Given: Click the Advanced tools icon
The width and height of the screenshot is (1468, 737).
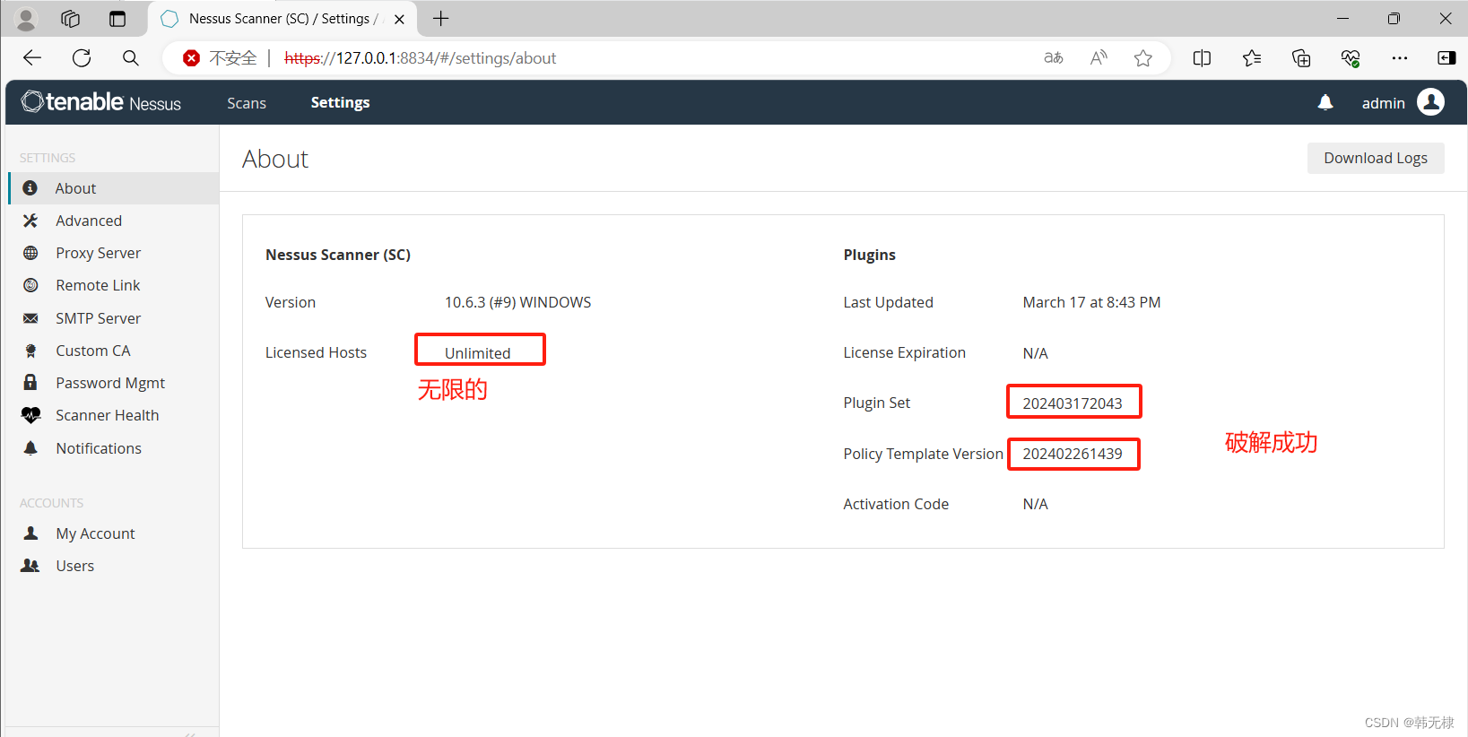Looking at the screenshot, I should (x=30, y=221).
